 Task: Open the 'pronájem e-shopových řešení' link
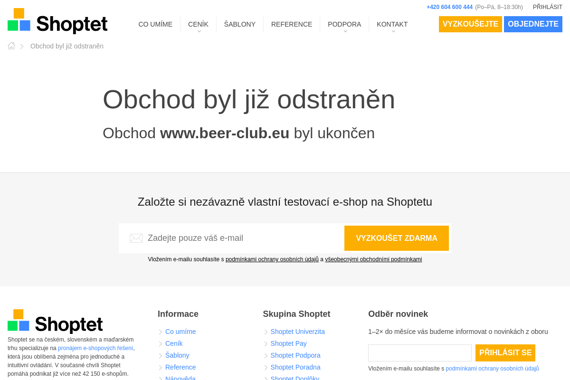point(95,348)
